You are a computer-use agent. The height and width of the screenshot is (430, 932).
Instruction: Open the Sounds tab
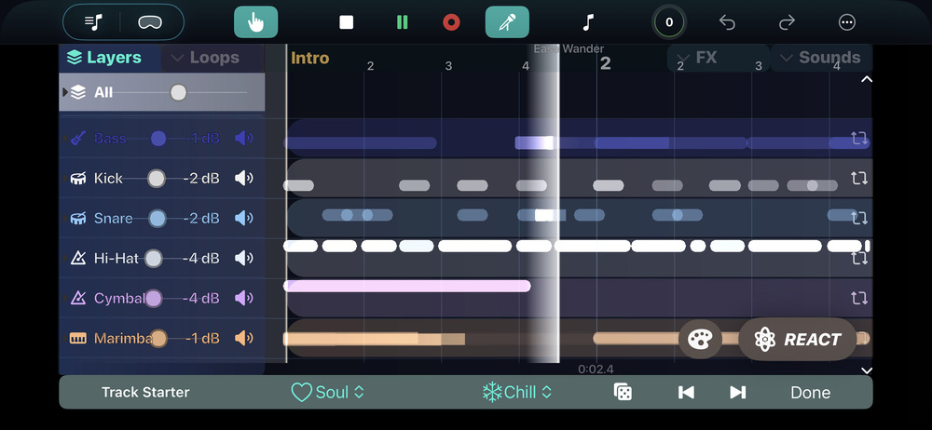point(820,58)
